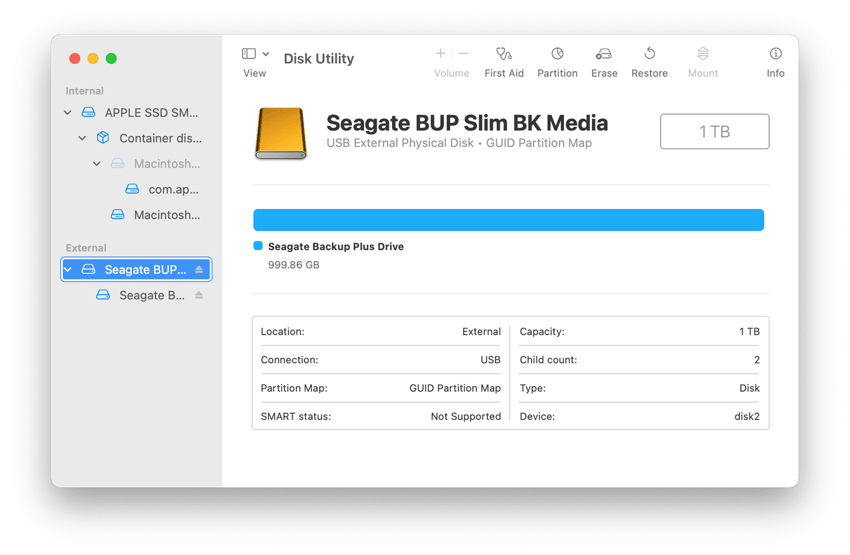850x555 pixels.
Task: Select Container dis... in sidebar
Action: [x=136, y=138]
